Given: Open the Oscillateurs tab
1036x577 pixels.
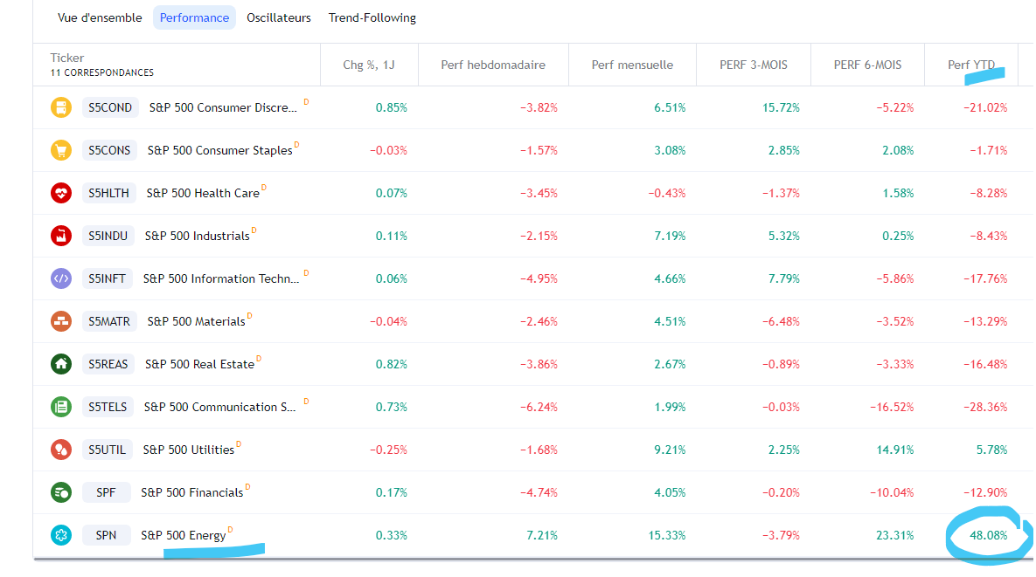Looking at the screenshot, I should [x=279, y=17].
